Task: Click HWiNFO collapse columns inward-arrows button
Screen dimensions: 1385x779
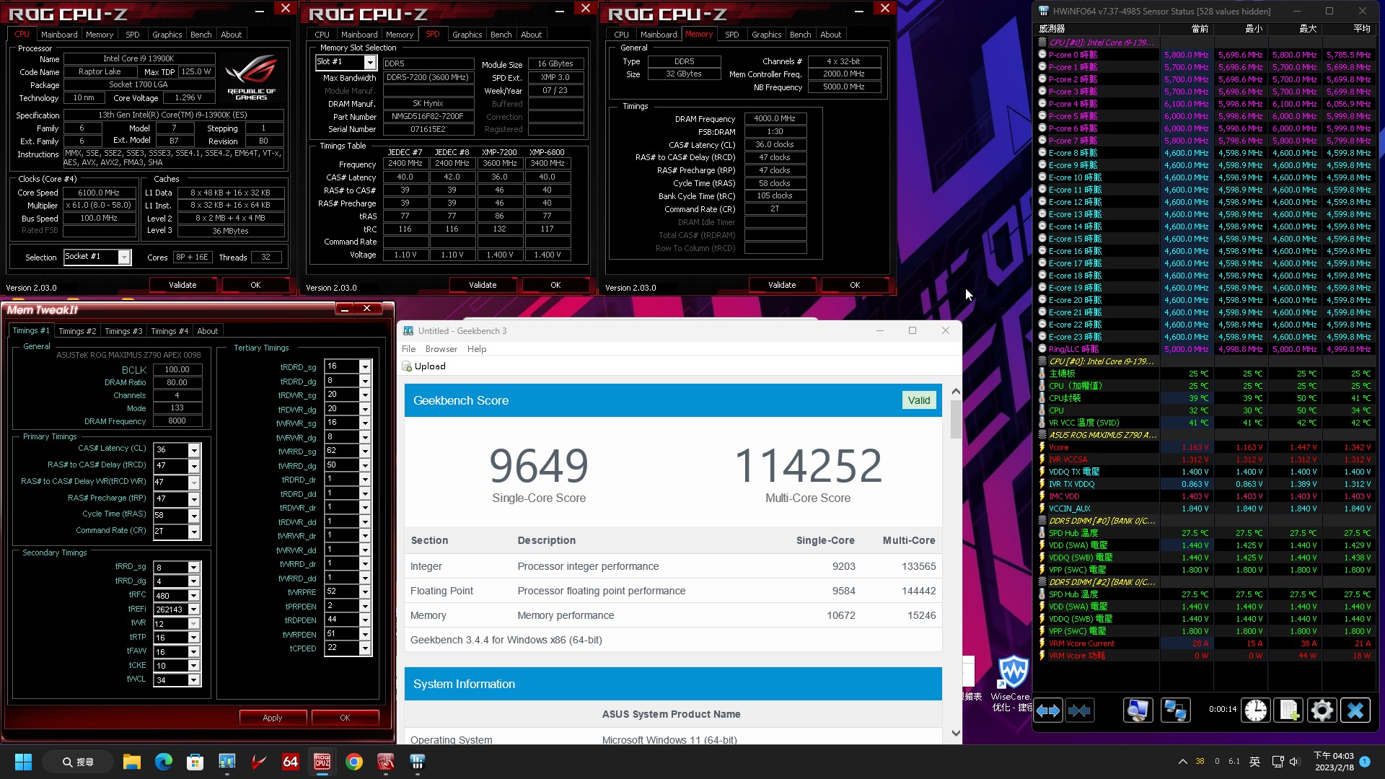Action: (x=1080, y=710)
